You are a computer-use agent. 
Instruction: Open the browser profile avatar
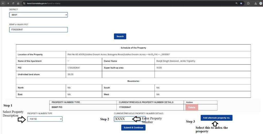coord(261,3)
